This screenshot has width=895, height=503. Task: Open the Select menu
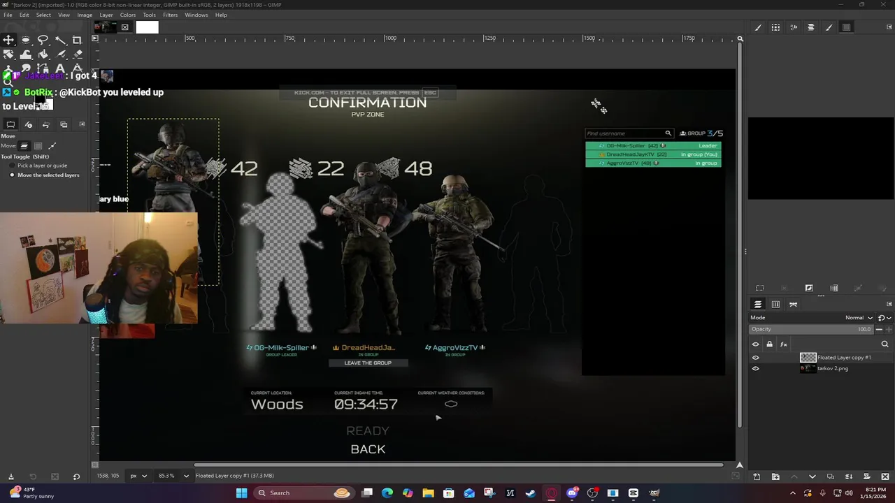[43, 15]
